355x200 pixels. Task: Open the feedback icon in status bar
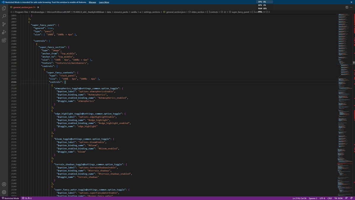[x=346, y=198]
